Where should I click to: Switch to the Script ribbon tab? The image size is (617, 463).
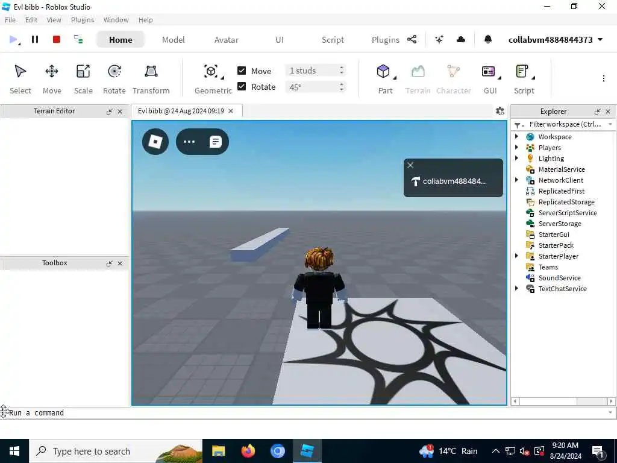333,40
